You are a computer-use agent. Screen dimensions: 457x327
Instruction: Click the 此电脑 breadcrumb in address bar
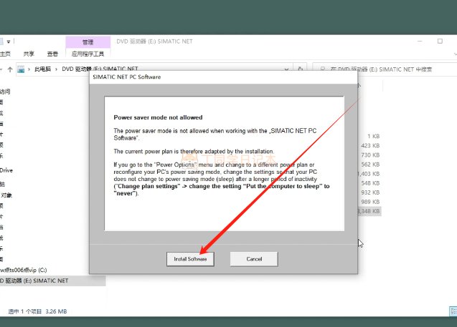coord(42,69)
